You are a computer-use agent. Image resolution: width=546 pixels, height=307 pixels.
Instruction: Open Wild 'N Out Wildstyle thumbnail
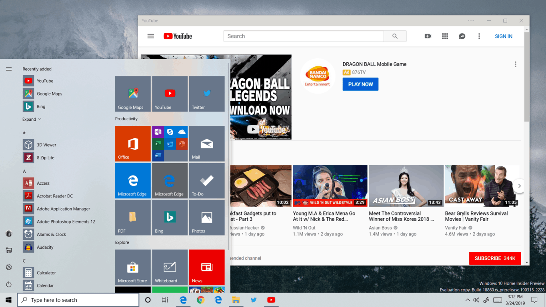click(330, 186)
